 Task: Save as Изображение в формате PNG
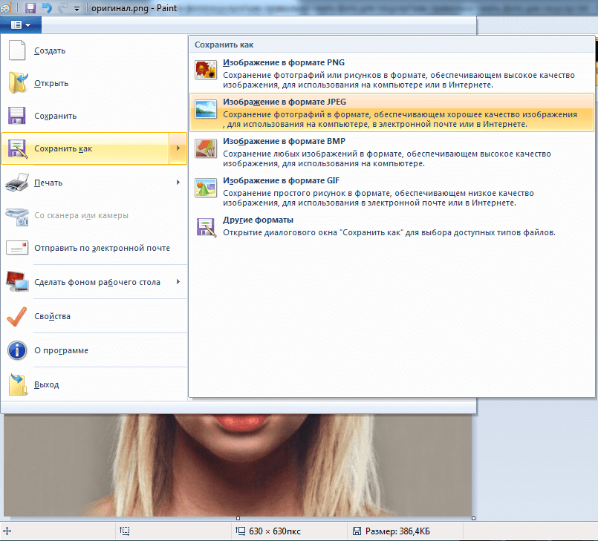(x=391, y=73)
